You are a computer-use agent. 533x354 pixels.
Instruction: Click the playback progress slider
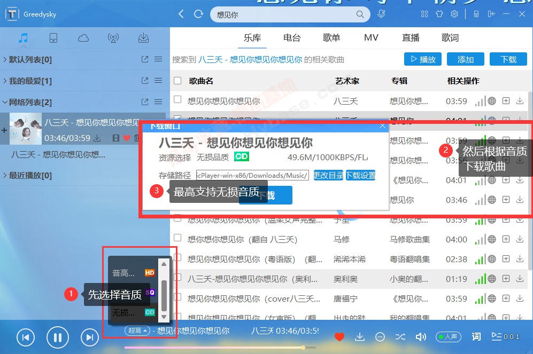click(x=220, y=348)
